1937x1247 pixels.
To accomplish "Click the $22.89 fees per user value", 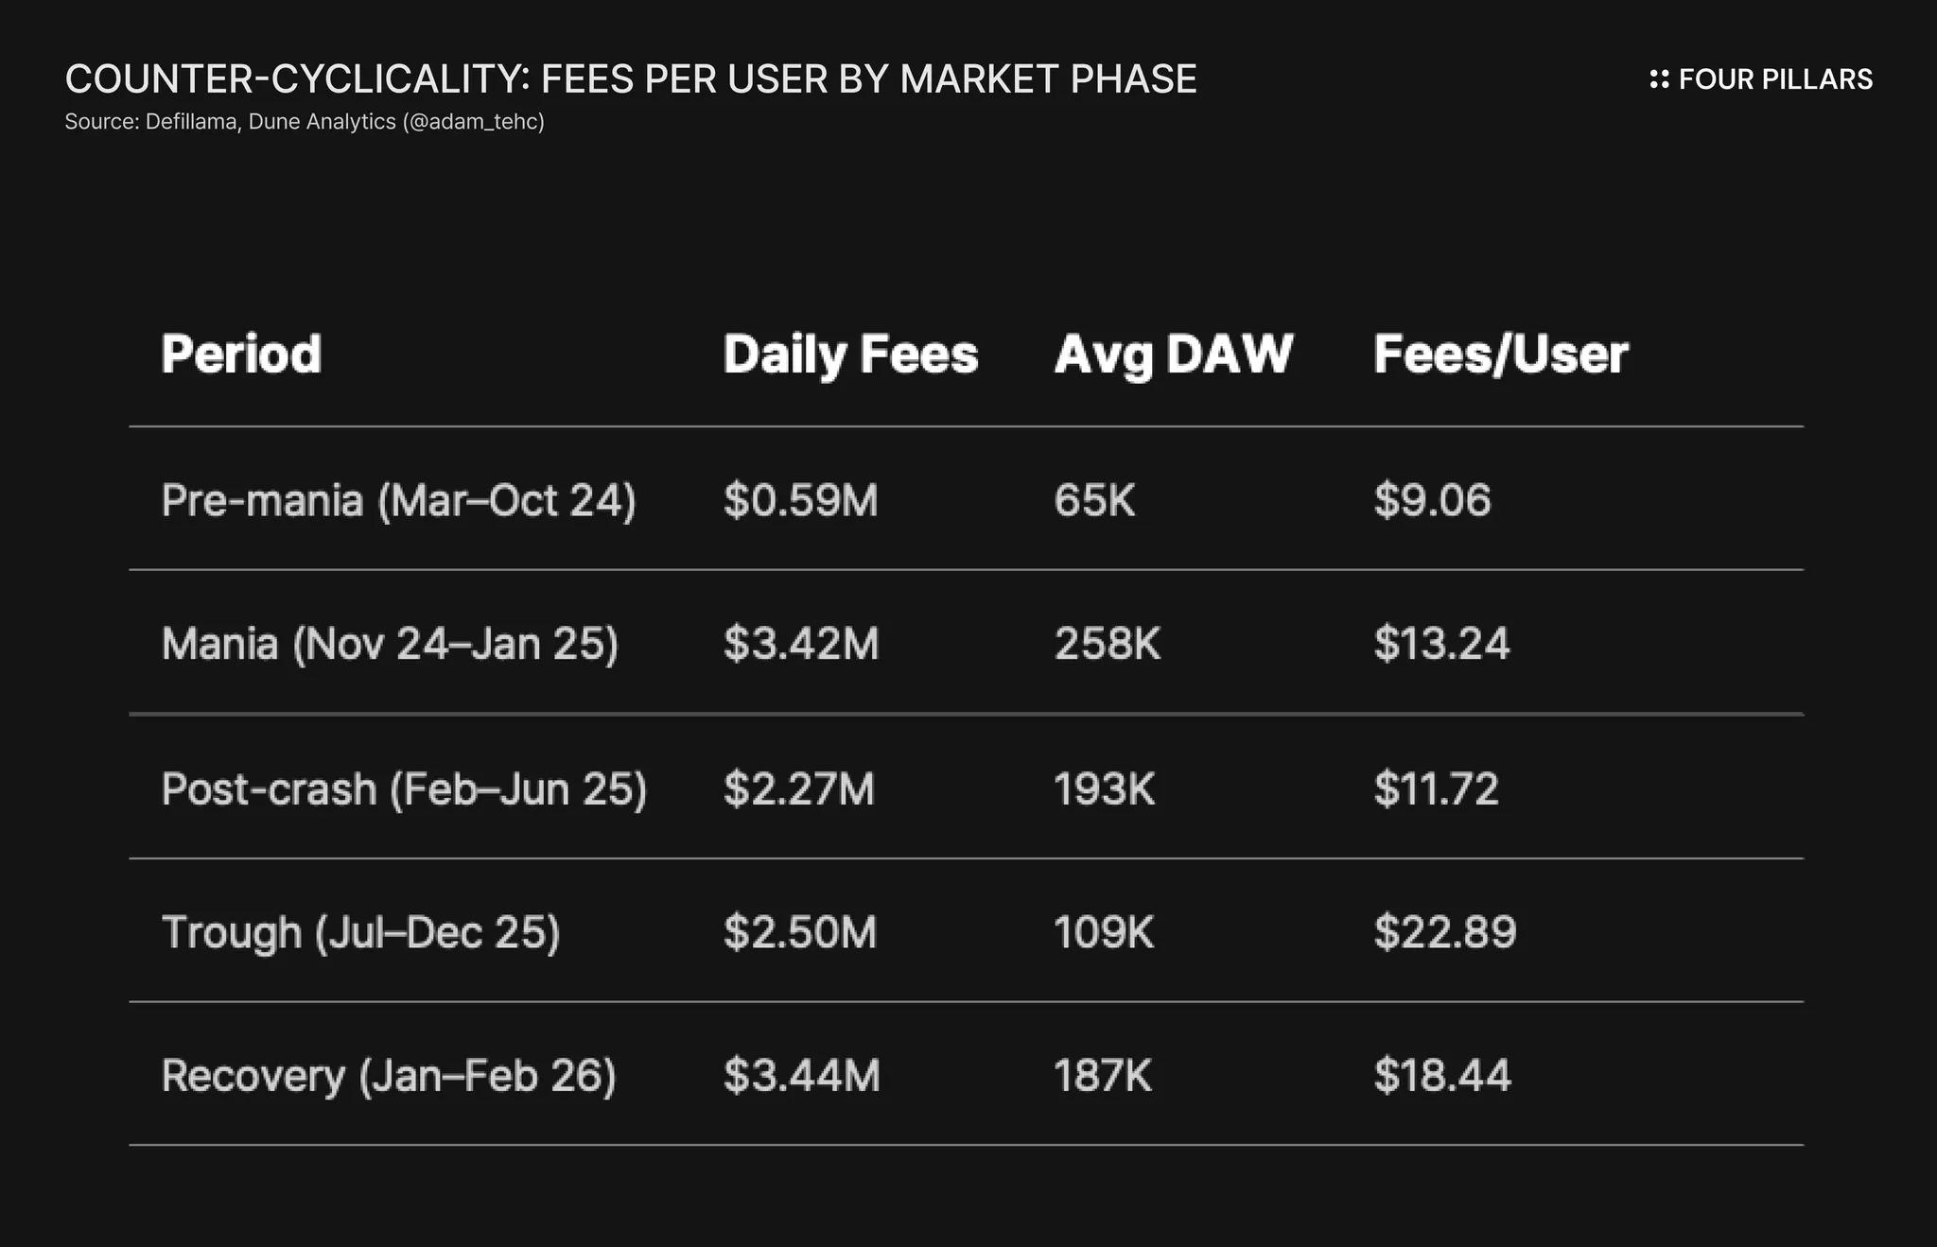I will point(1444,932).
